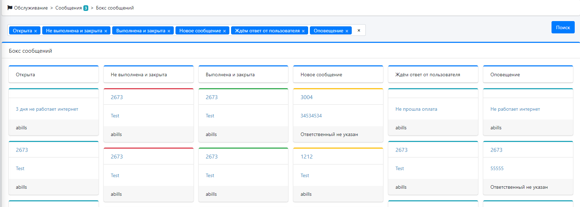Open '3 дня не работает интернет' message
580x207 pixels.
click(47, 109)
